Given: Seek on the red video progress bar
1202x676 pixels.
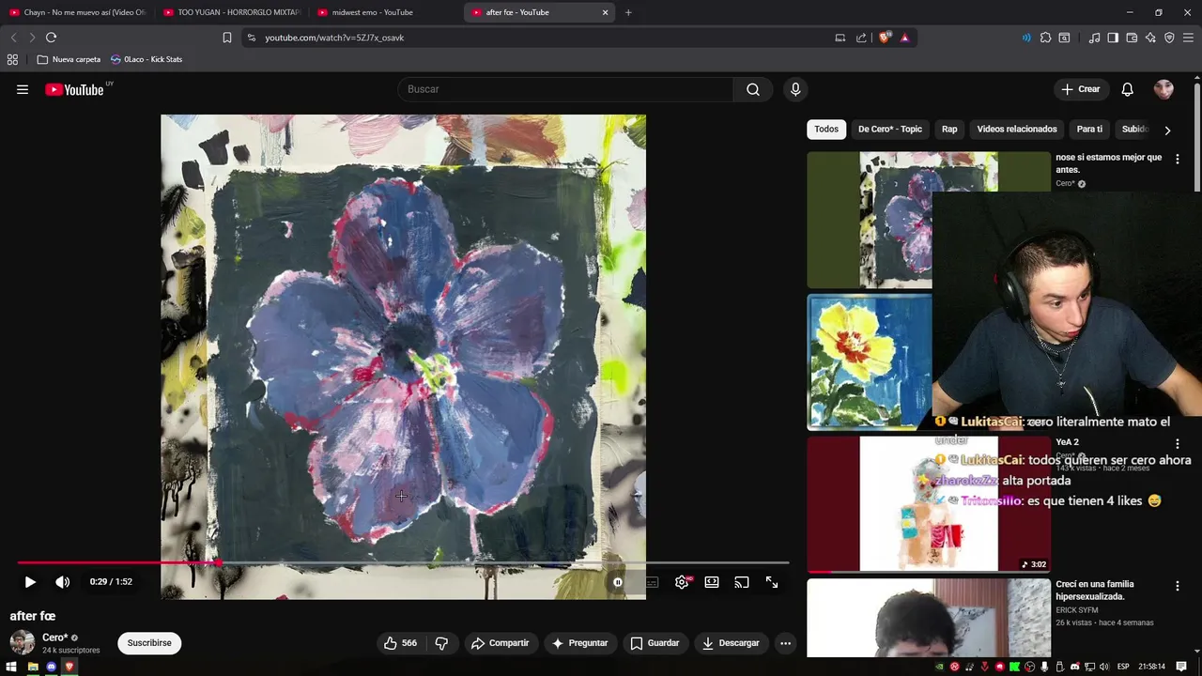Looking at the screenshot, I should [x=404, y=563].
